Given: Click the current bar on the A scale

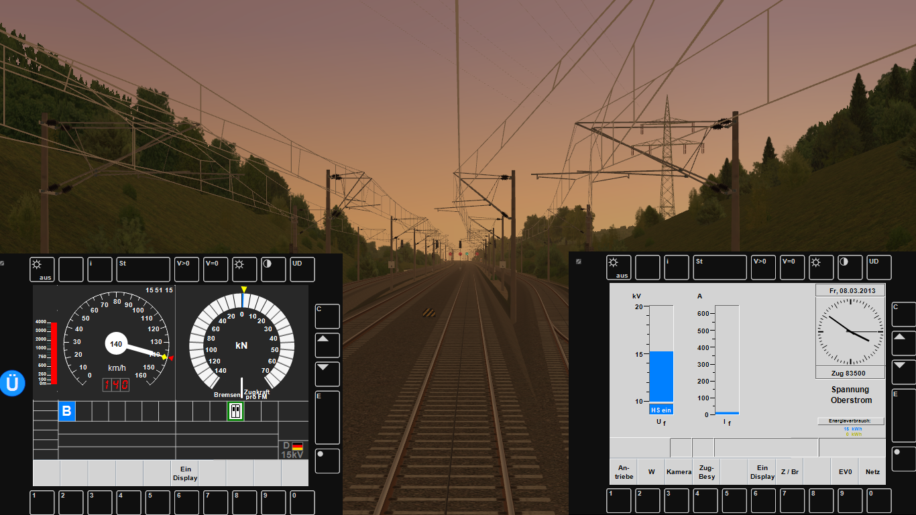Looking at the screenshot, I should [x=727, y=413].
